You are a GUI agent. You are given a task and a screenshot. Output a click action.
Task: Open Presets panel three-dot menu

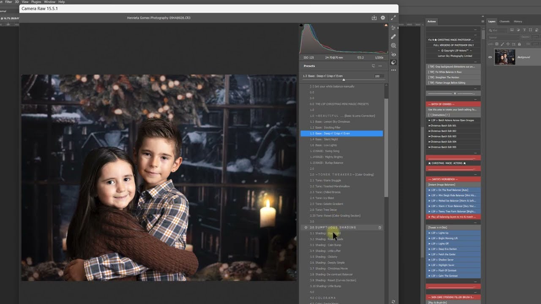(x=380, y=66)
